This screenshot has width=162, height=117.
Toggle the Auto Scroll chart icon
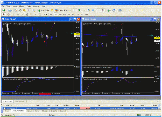tap(99, 10)
